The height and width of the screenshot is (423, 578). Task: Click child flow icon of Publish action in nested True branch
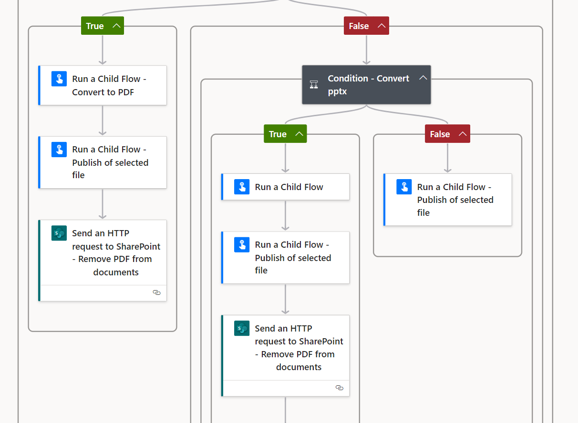242,245
